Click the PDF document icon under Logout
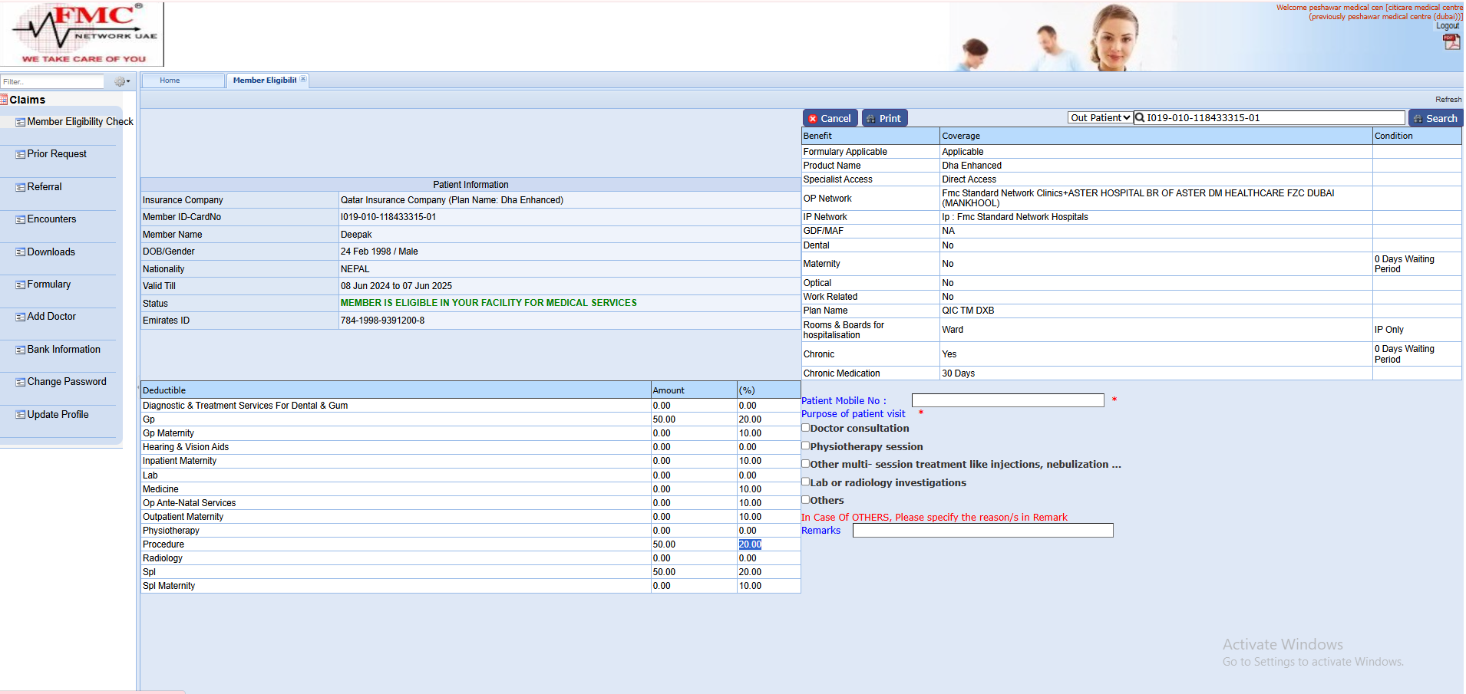 coord(1451,42)
